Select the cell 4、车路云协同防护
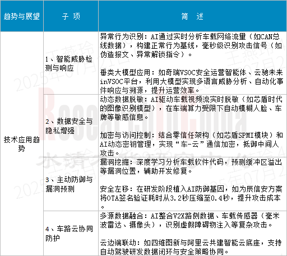Image resolution: width=287 pixels, height=256 pixels. pos(71,234)
